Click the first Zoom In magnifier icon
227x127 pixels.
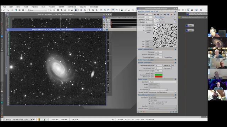click(x=81, y=10)
